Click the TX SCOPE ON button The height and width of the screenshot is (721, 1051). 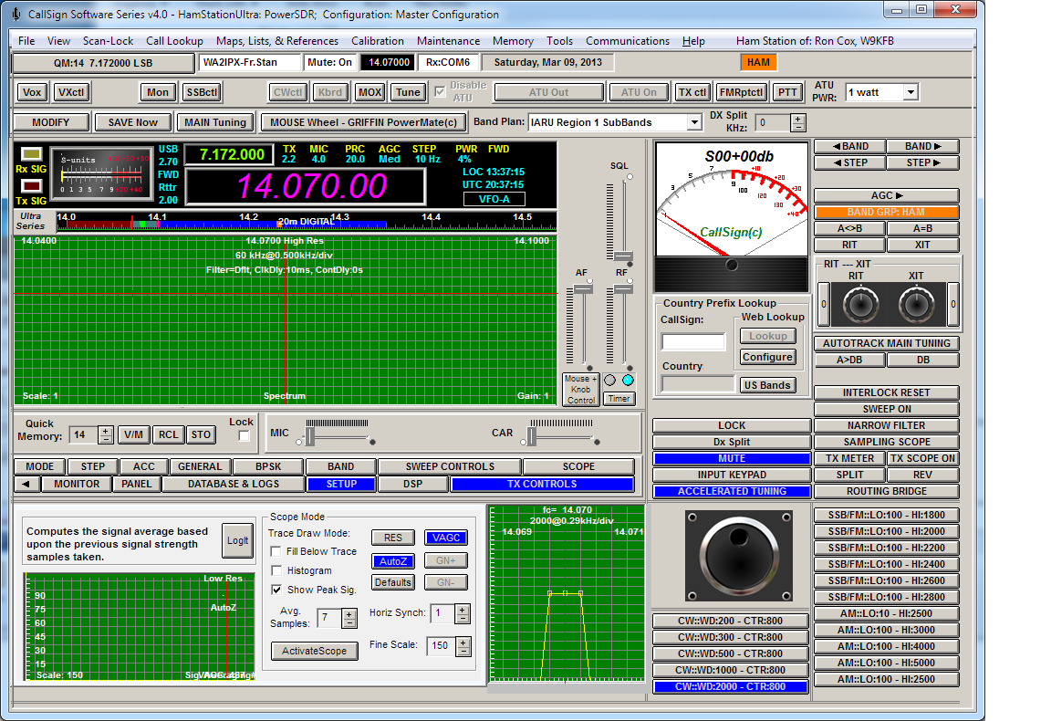(x=923, y=459)
